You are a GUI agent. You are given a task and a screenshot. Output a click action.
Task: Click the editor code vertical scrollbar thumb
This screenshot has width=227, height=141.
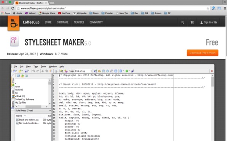click(213, 82)
